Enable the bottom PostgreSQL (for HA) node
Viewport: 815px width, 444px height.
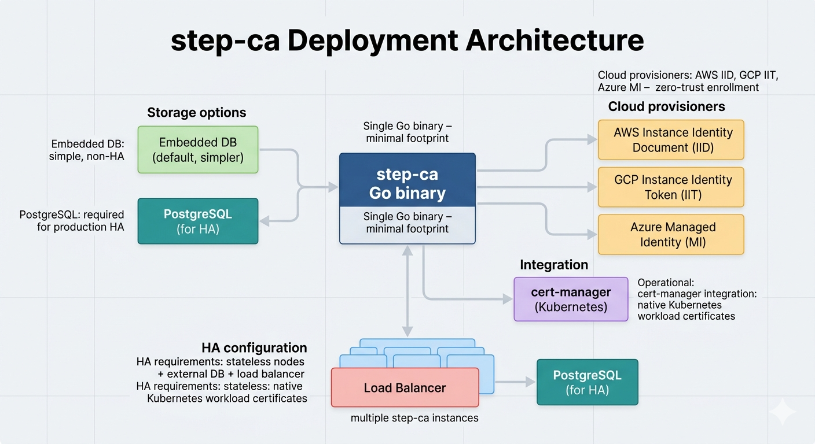pyautogui.click(x=587, y=382)
